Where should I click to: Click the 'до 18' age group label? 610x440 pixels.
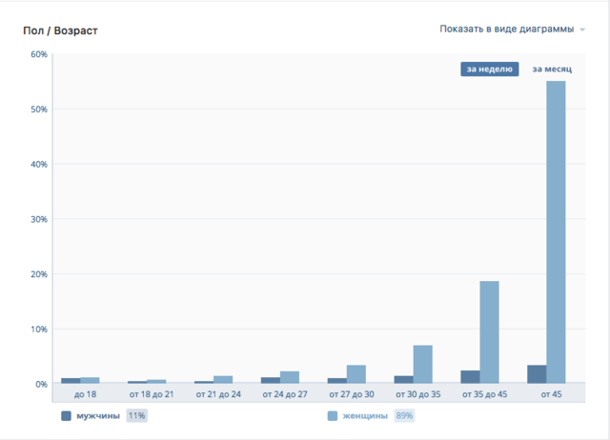tap(86, 394)
